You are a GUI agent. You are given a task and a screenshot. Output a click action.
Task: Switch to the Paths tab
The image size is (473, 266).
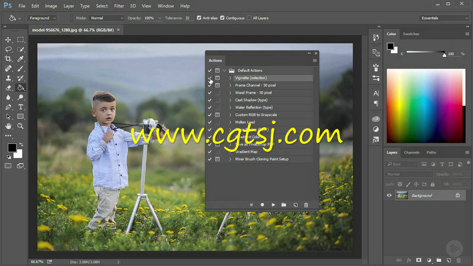[431, 153]
